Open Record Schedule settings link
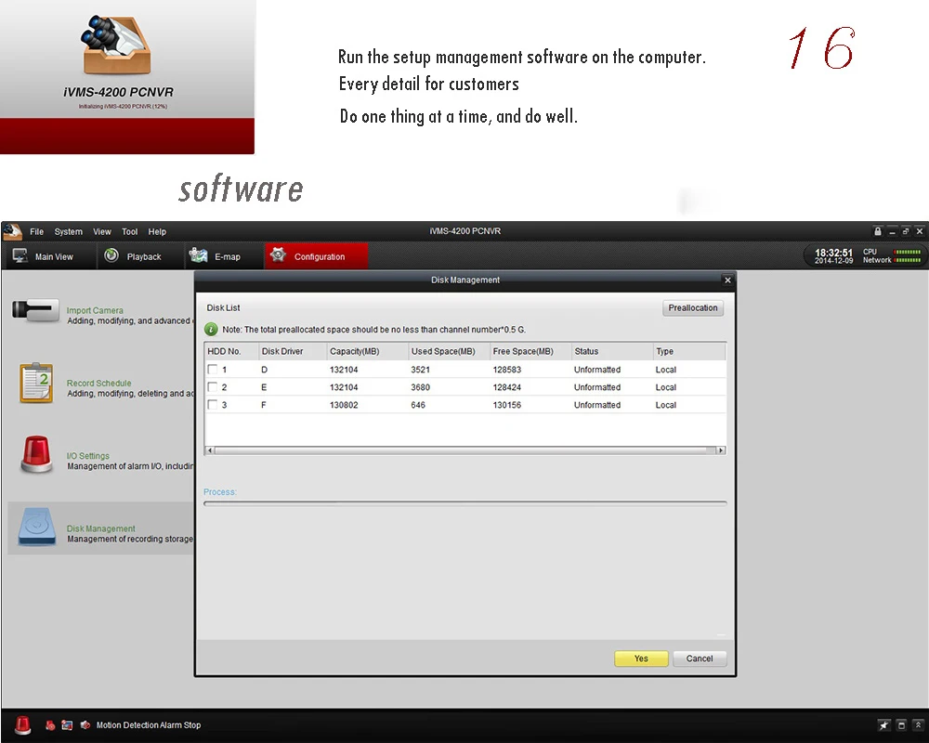The height and width of the screenshot is (743, 929). (x=99, y=384)
